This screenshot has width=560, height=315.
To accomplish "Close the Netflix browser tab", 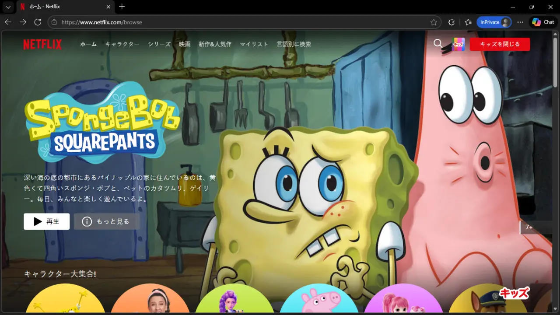I will click(x=108, y=7).
